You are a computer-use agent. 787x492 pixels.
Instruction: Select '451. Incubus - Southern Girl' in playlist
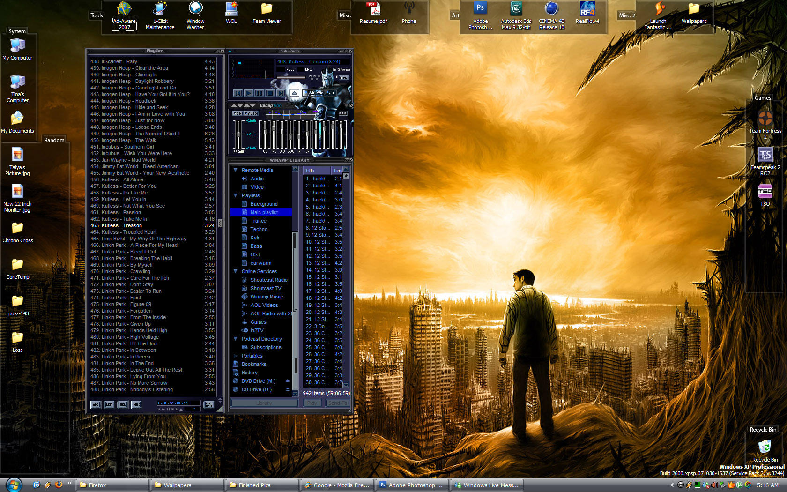(x=152, y=147)
